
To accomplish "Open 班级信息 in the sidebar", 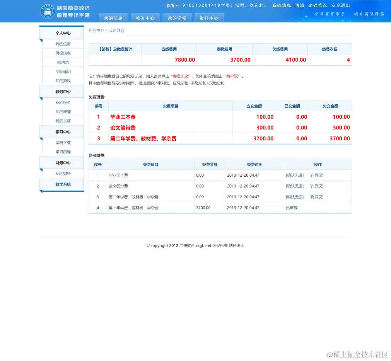I will 63,53.
